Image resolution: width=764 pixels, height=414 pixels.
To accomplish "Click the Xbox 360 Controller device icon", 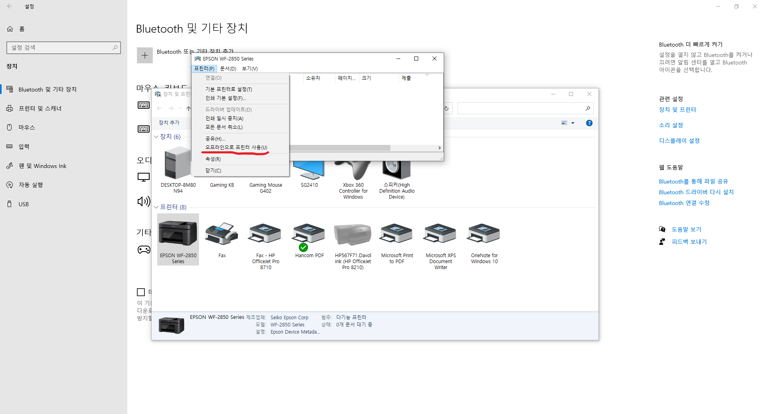I will point(353,170).
